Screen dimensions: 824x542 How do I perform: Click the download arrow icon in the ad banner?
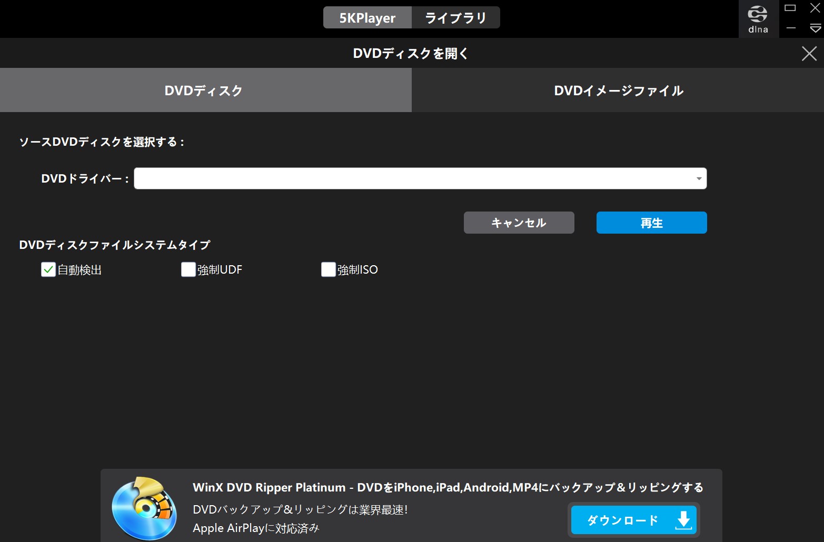coord(683,520)
